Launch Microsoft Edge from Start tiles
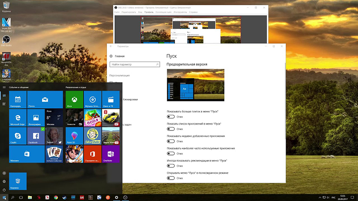Image resolution: width=358 pixels, height=201 pixels. pyautogui.click(x=17, y=117)
